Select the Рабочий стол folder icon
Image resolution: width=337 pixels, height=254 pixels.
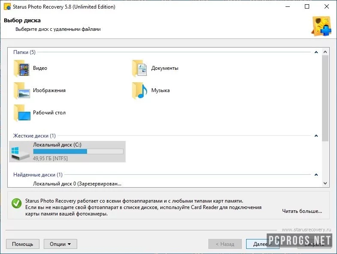click(x=22, y=113)
